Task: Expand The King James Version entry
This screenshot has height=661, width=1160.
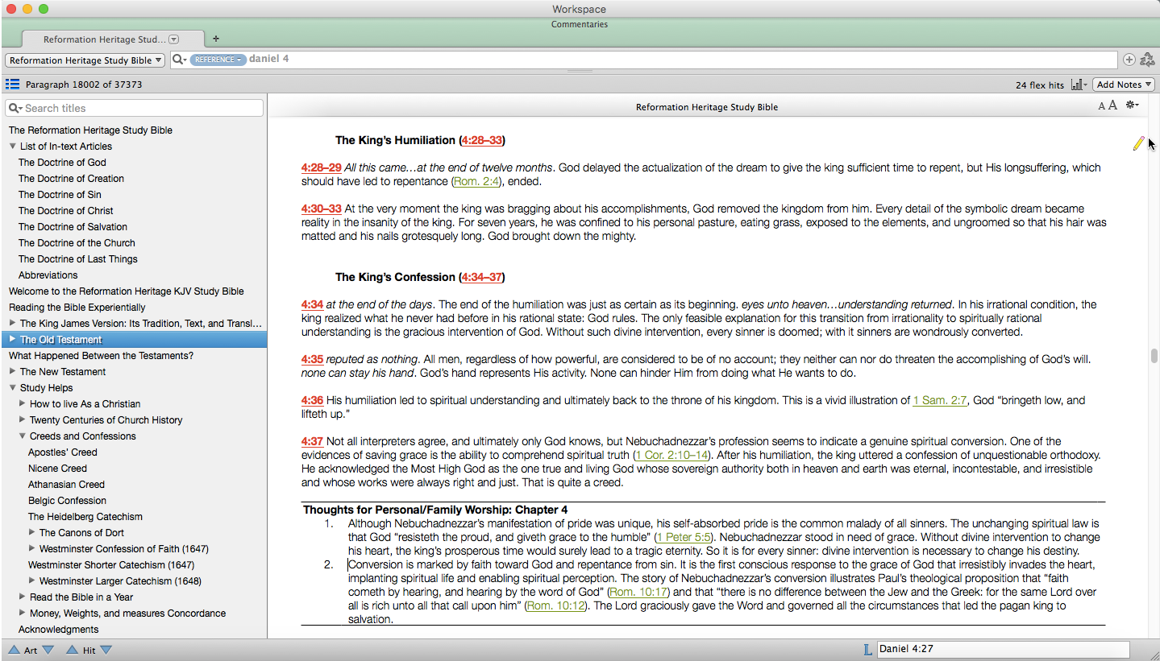Action: click(x=13, y=324)
